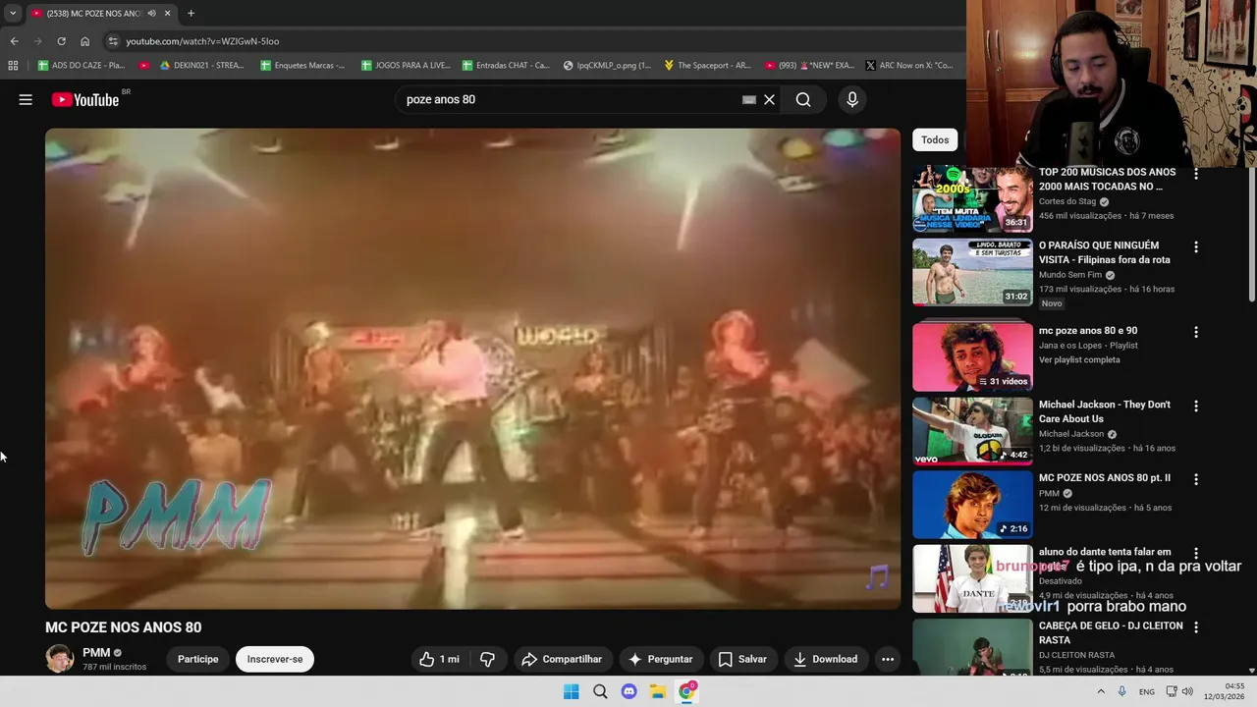1257x707 pixels.
Task: Reload the page with refresh icon
Action: pos(61,41)
